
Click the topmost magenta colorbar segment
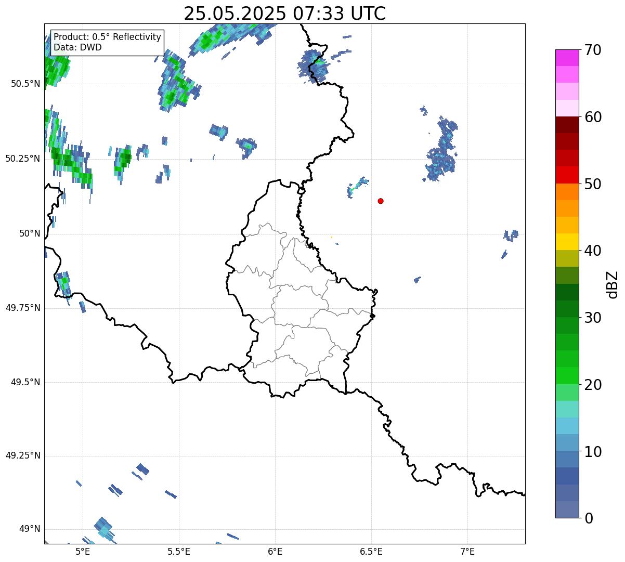567,58
